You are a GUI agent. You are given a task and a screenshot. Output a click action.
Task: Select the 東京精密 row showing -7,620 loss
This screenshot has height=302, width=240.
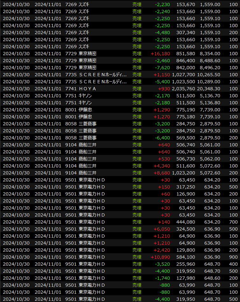pos(120,68)
